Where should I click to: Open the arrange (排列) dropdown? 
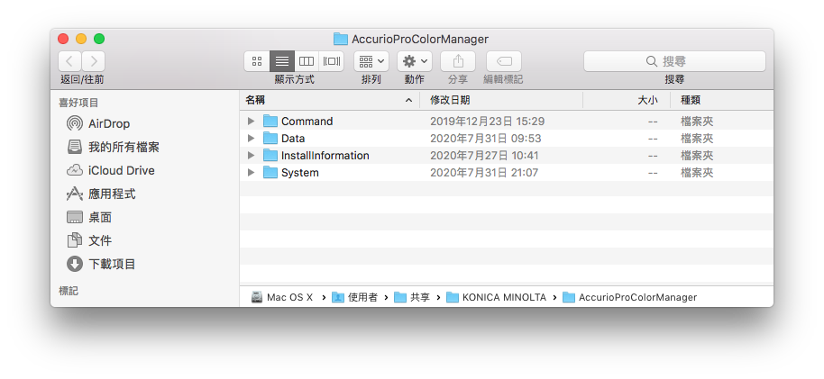point(371,61)
